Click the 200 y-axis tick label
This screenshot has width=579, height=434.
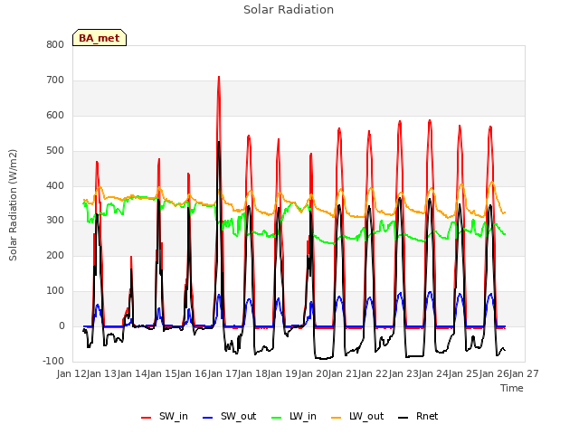[x=55, y=255]
